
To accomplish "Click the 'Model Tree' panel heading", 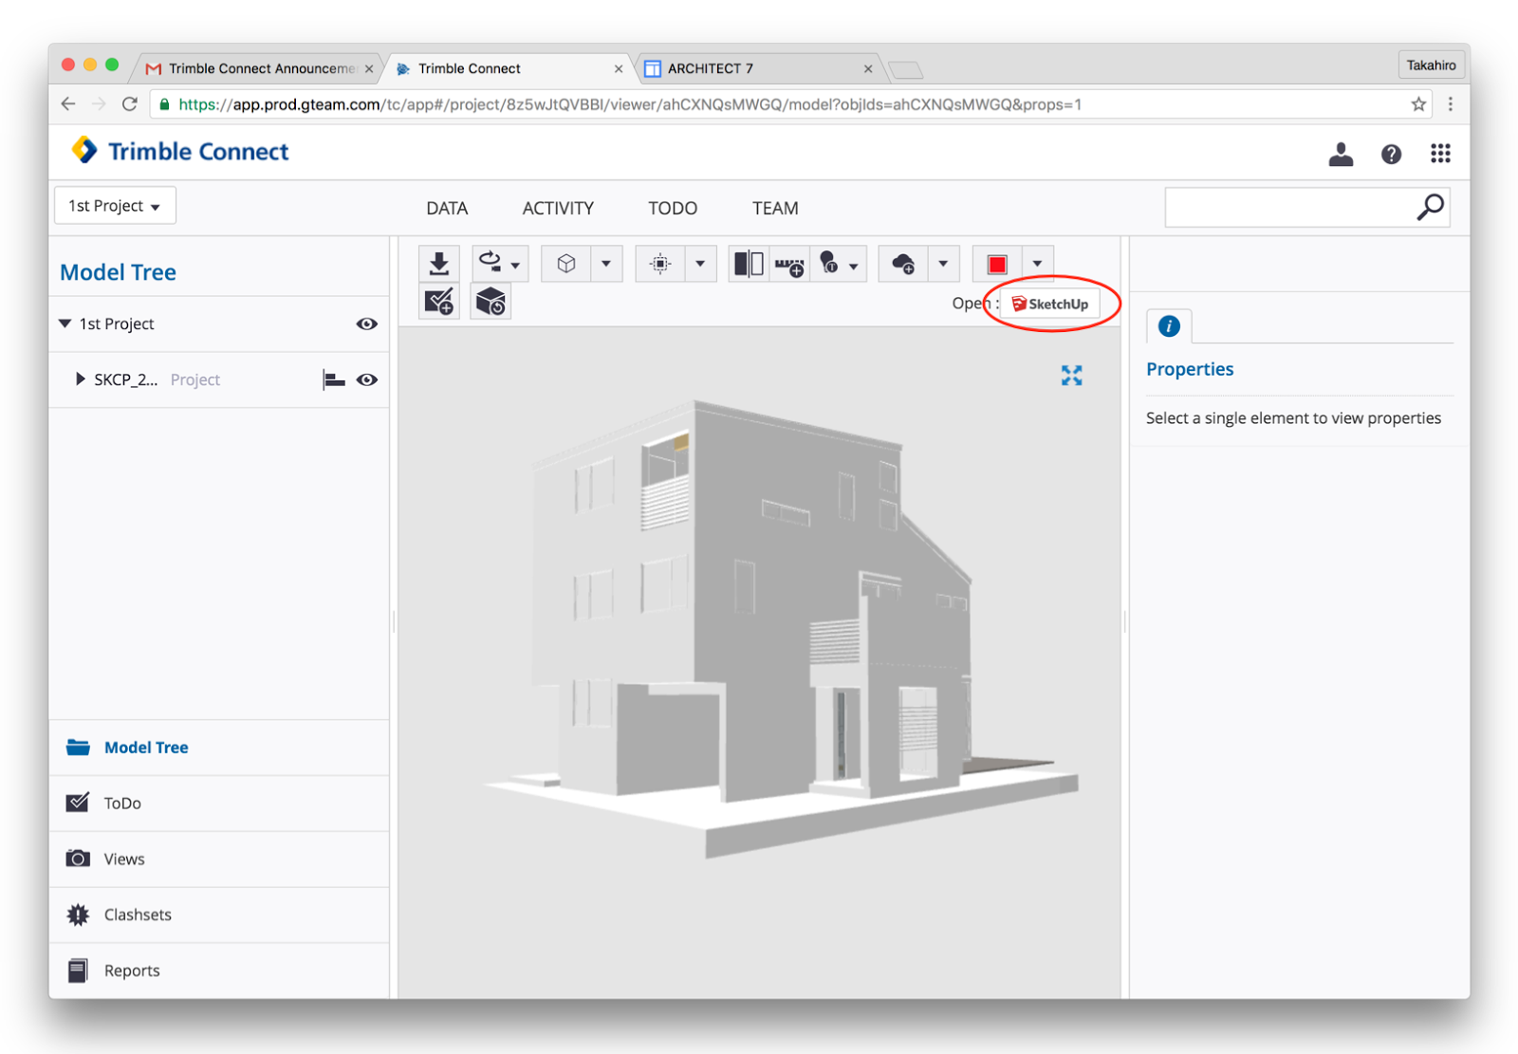I will pyautogui.click(x=119, y=272).
